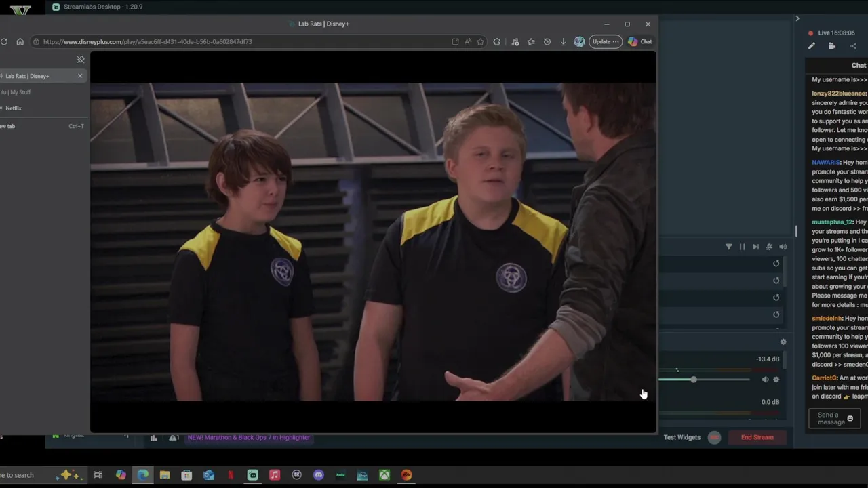Click the browser refresh icon
This screenshot has width=868, height=488.
4,42
